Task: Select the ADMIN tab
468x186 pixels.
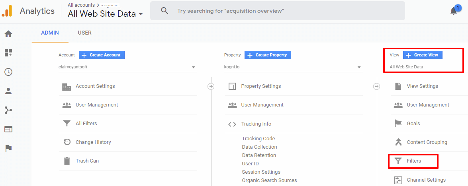Action: click(50, 33)
